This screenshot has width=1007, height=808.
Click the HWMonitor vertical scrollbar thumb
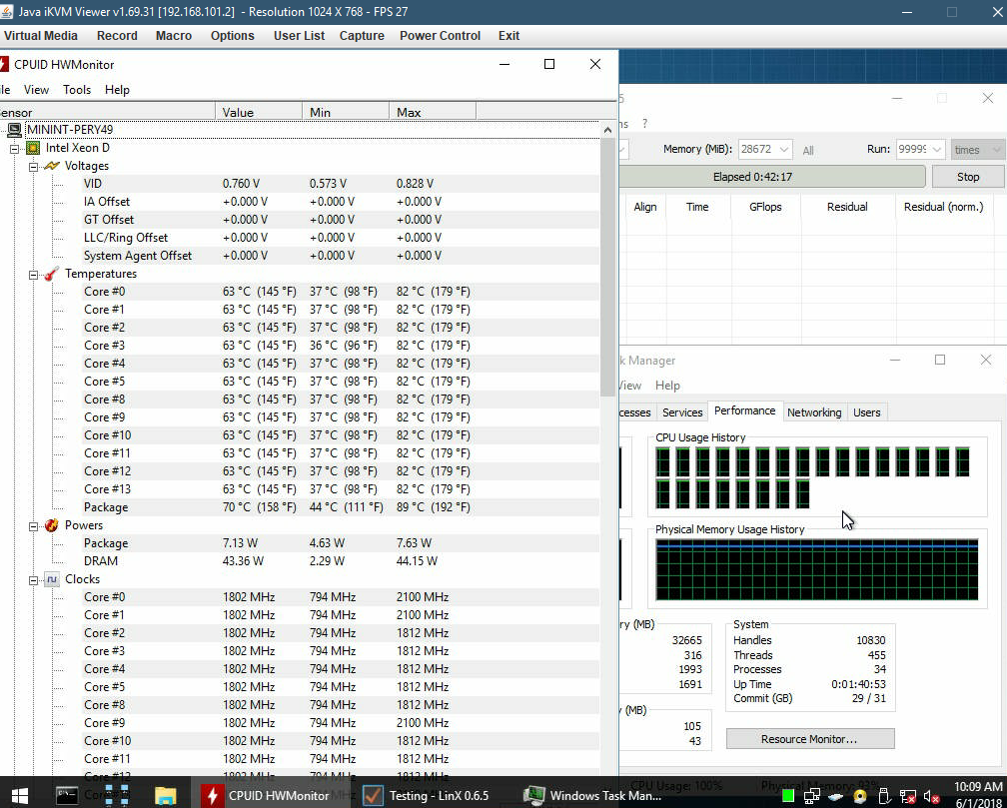point(607,268)
